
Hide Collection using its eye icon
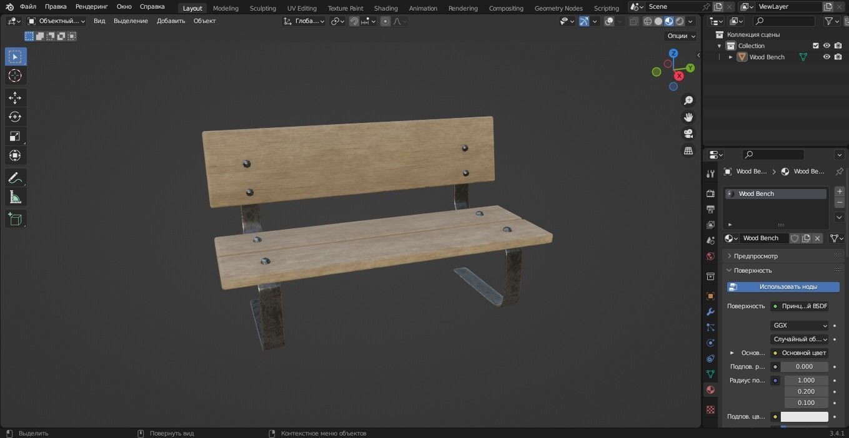pyautogui.click(x=827, y=46)
